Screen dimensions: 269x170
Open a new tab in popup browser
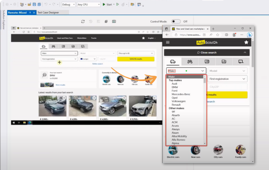[213, 29]
